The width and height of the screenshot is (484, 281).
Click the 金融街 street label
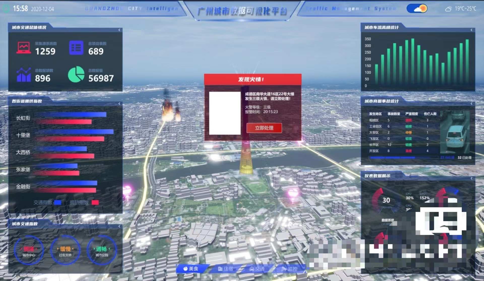[23, 186]
